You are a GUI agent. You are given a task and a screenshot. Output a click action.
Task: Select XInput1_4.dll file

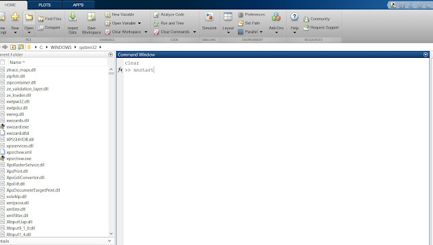coord(19,235)
